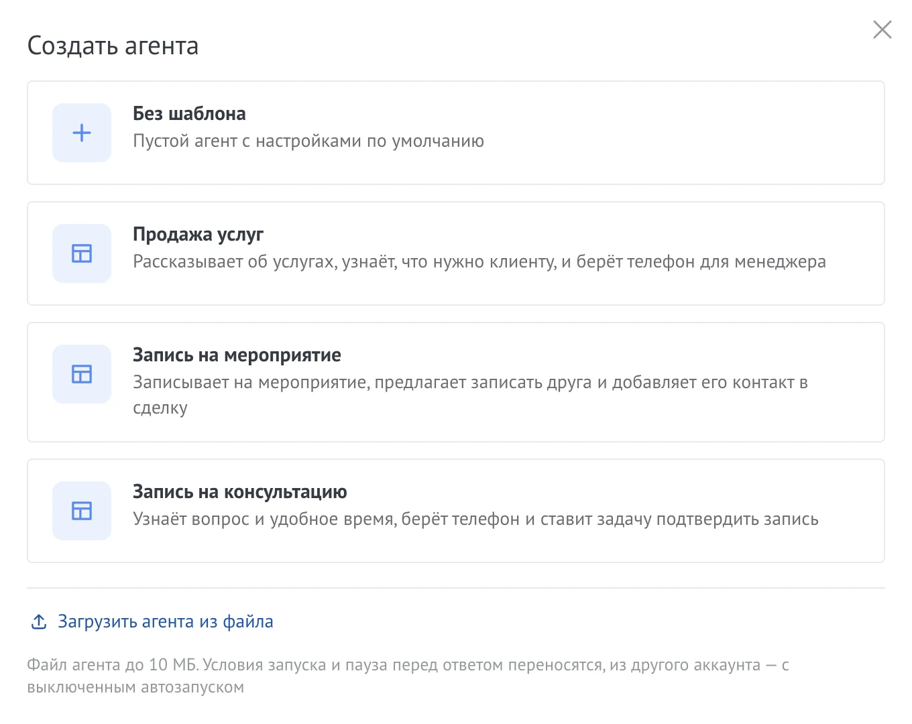Viewport: 912px width, 724px height.
Task: Close the Создать агента dialog
Action: click(882, 29)
